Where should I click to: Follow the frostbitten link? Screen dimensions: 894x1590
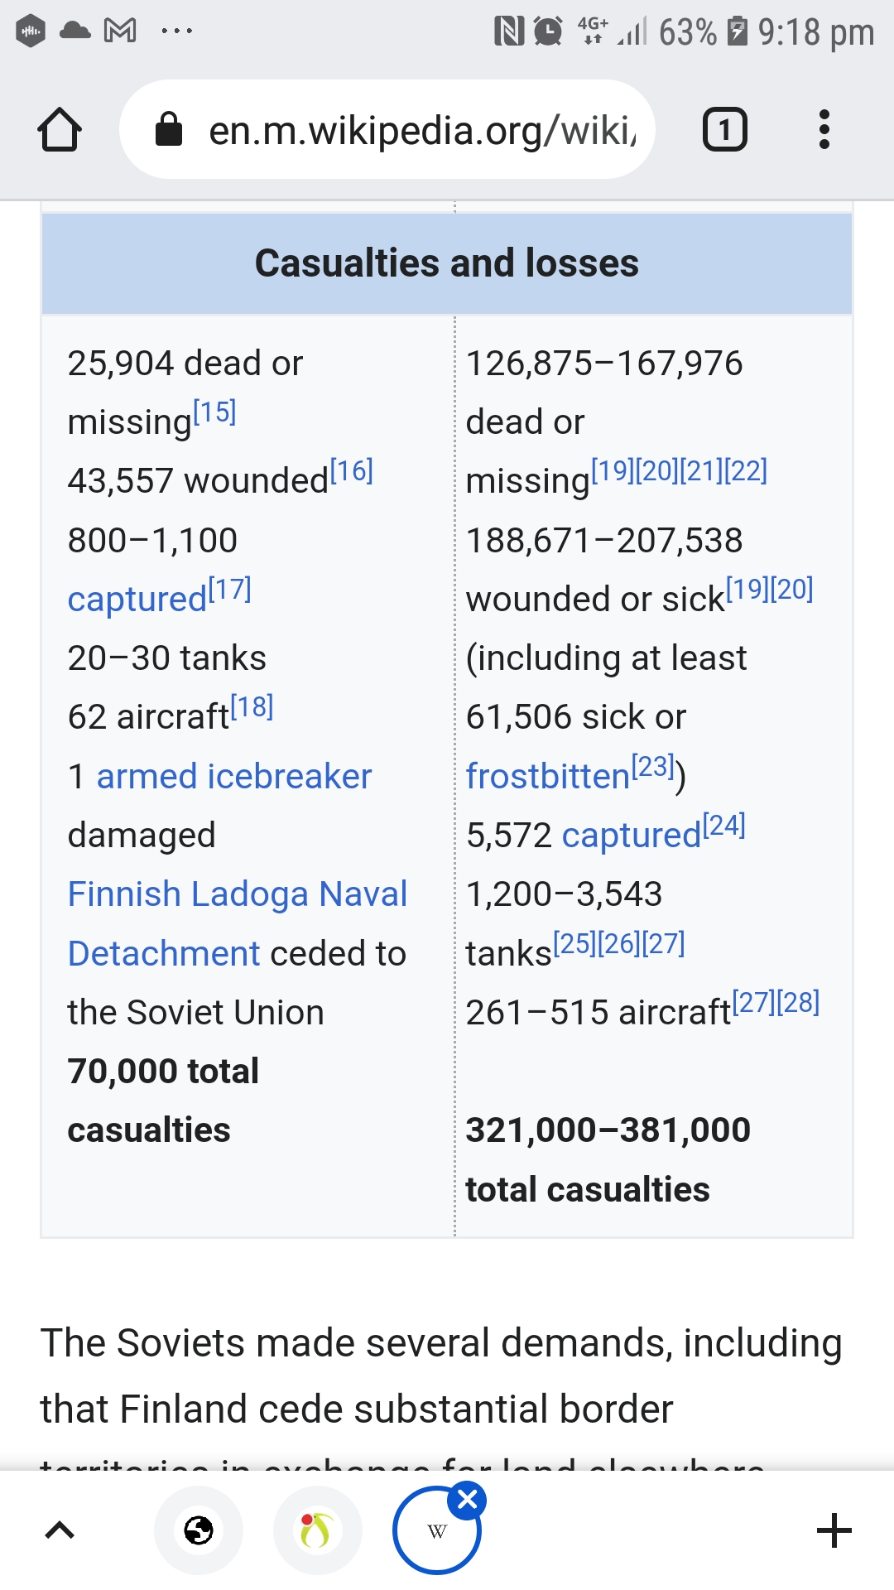click(547, 777)
